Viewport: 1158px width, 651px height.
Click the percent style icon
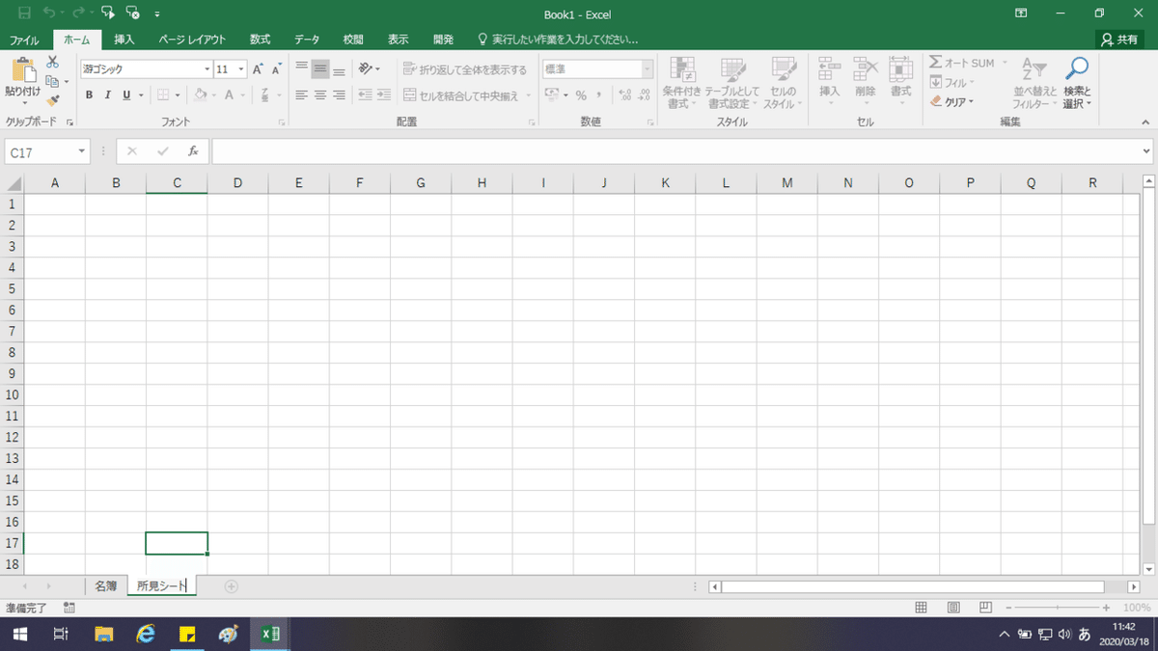pyautogui.click(x=581, y=95)
